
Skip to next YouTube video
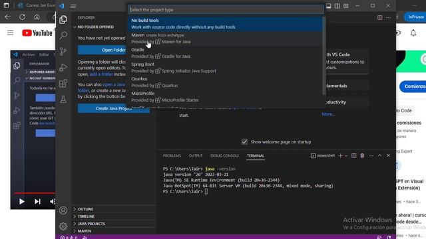click(37, 202)
